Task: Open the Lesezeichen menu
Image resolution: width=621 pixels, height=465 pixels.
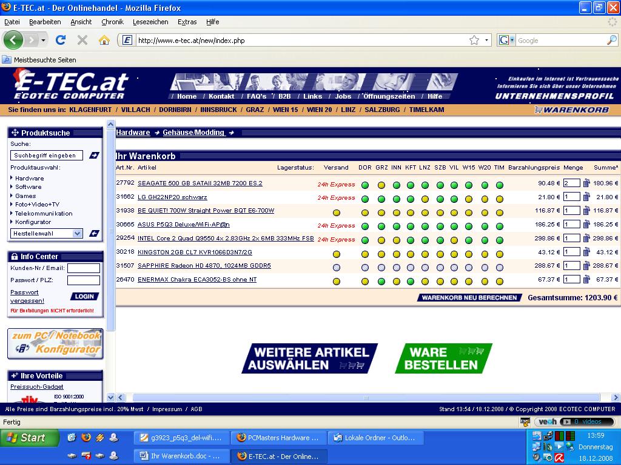Action: [x=150, y=22]
